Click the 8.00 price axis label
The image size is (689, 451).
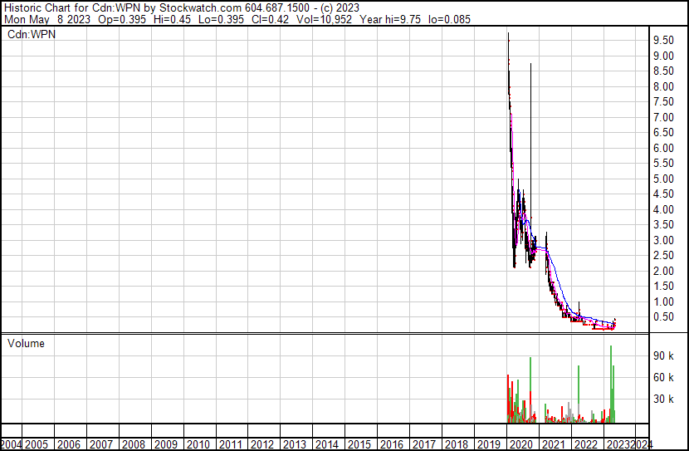(663, 86)
